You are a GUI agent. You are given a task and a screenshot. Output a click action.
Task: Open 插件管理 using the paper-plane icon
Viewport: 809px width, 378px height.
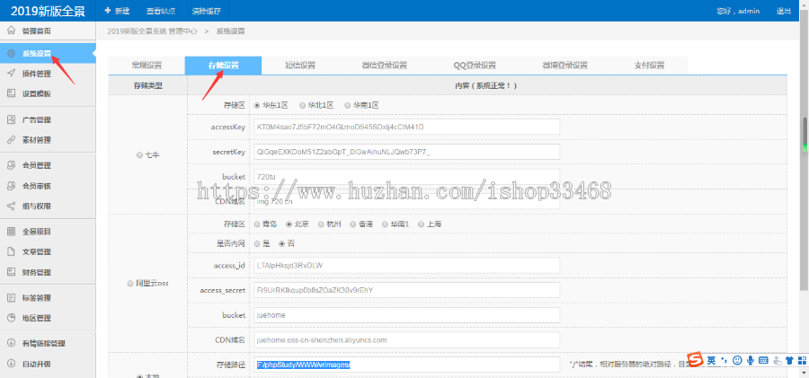click(x=11, y=74)
